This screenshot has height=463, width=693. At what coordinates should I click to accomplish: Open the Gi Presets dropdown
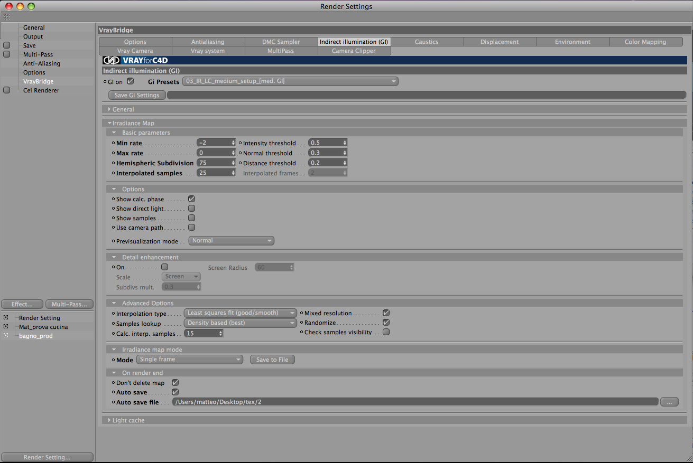(290, 81)
